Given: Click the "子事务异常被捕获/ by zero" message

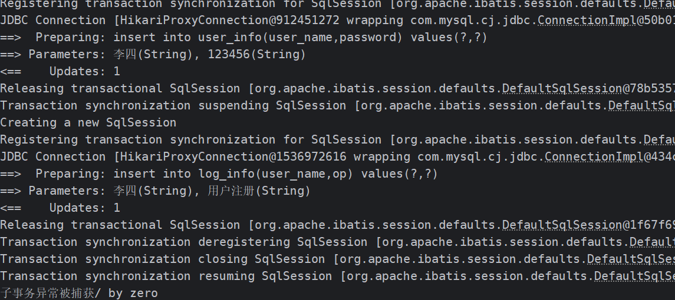Looking at the screenshot, I should click(x=79, y=293).
